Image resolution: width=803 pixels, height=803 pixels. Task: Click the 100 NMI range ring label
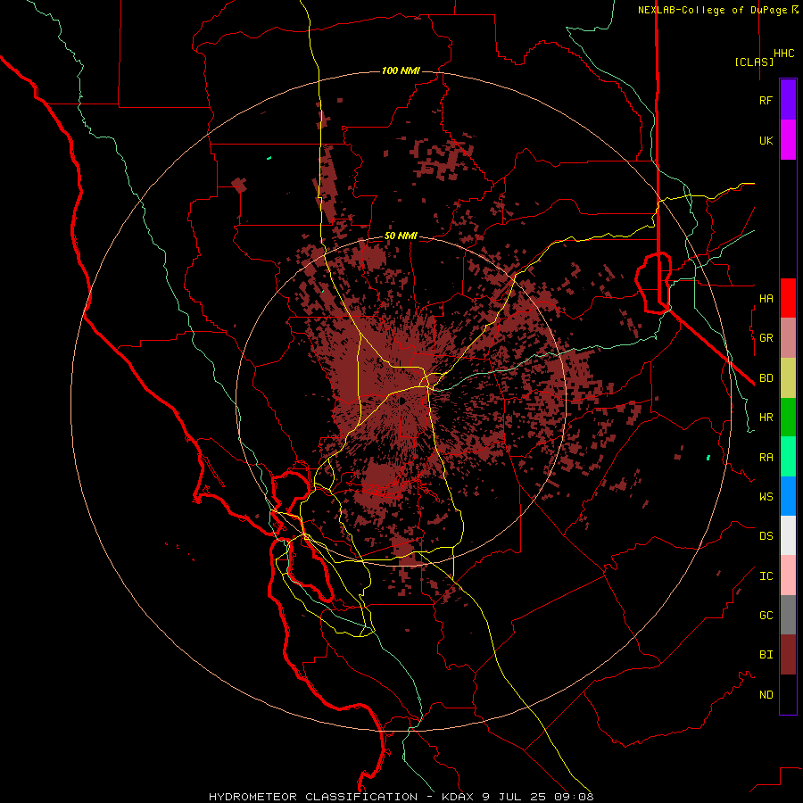click(x=401, y=70)
